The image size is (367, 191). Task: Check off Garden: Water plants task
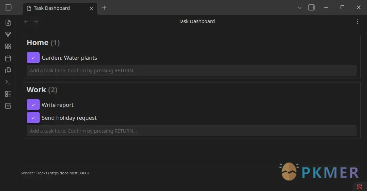(33, 58)
